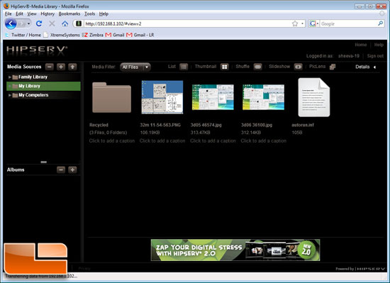The image size is (390, 283).
Task: Click the Sign out link
Action: (x=375, y=56)
